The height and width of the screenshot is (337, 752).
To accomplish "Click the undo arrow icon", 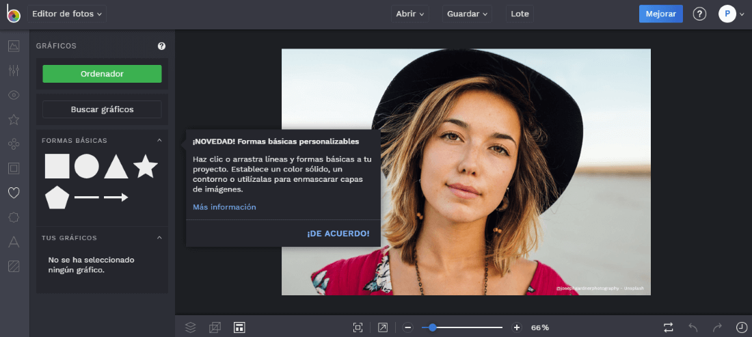I will tap(693, 327).
